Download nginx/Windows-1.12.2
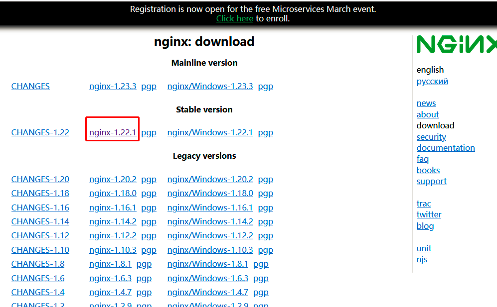497x307 pixels. [210, 235]
